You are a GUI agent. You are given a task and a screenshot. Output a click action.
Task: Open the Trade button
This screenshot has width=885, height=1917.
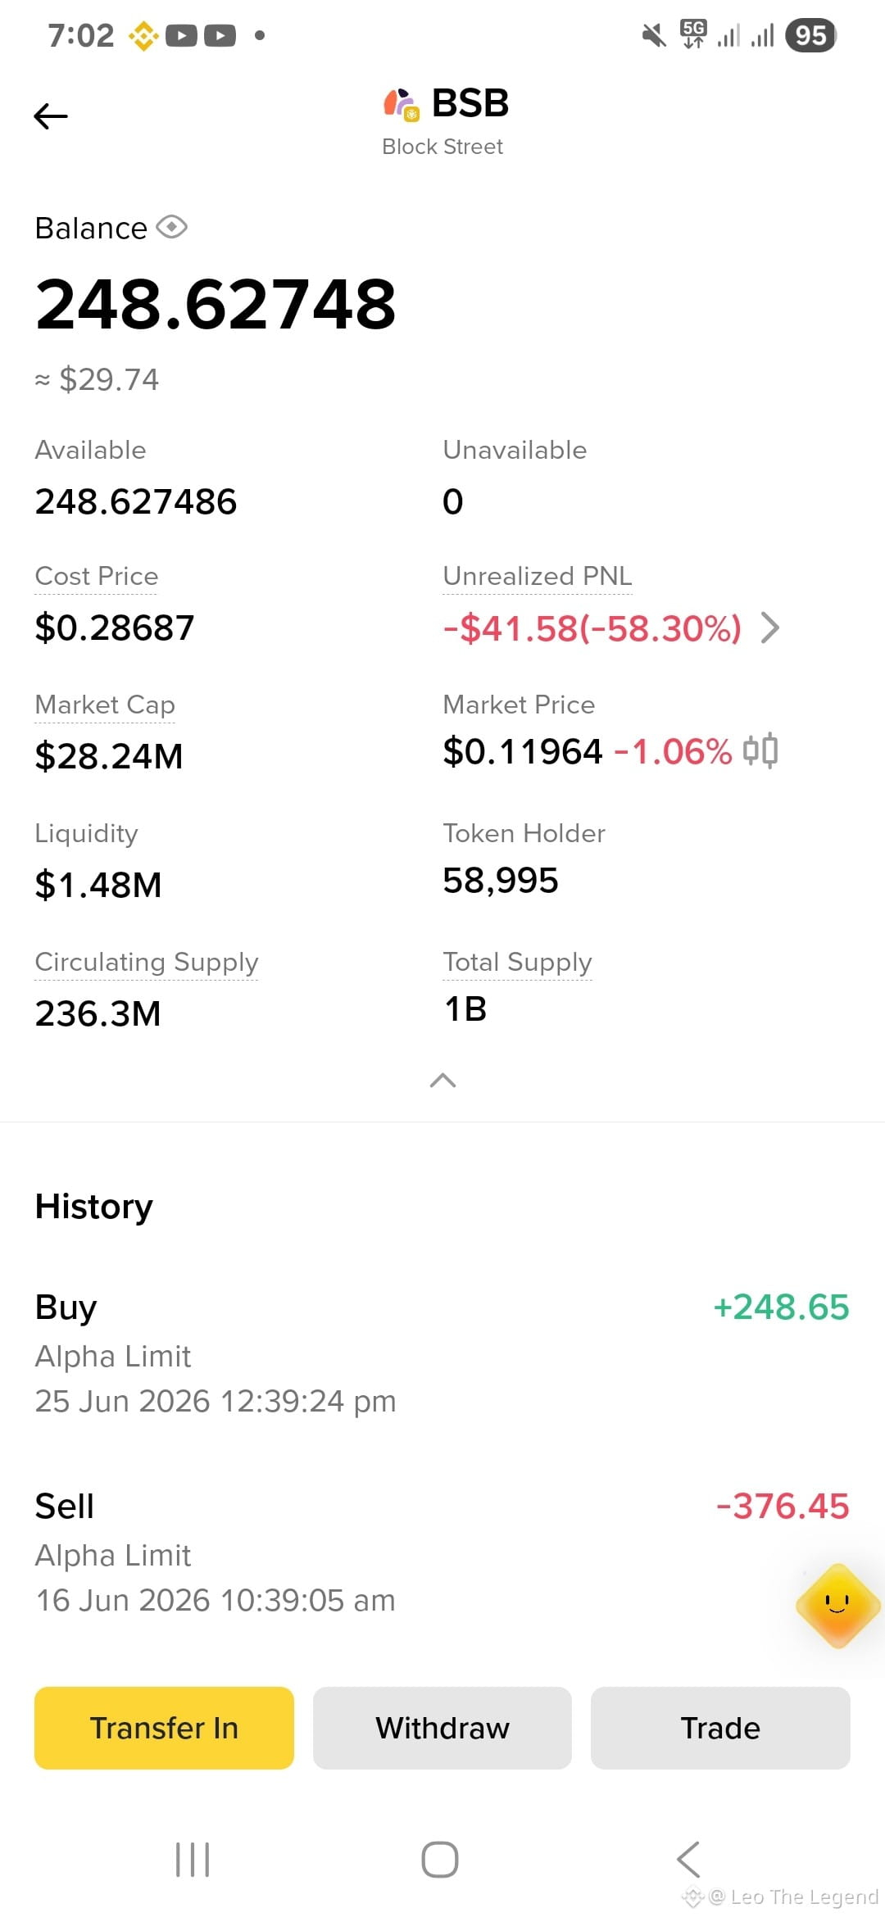click(720, 1728)
